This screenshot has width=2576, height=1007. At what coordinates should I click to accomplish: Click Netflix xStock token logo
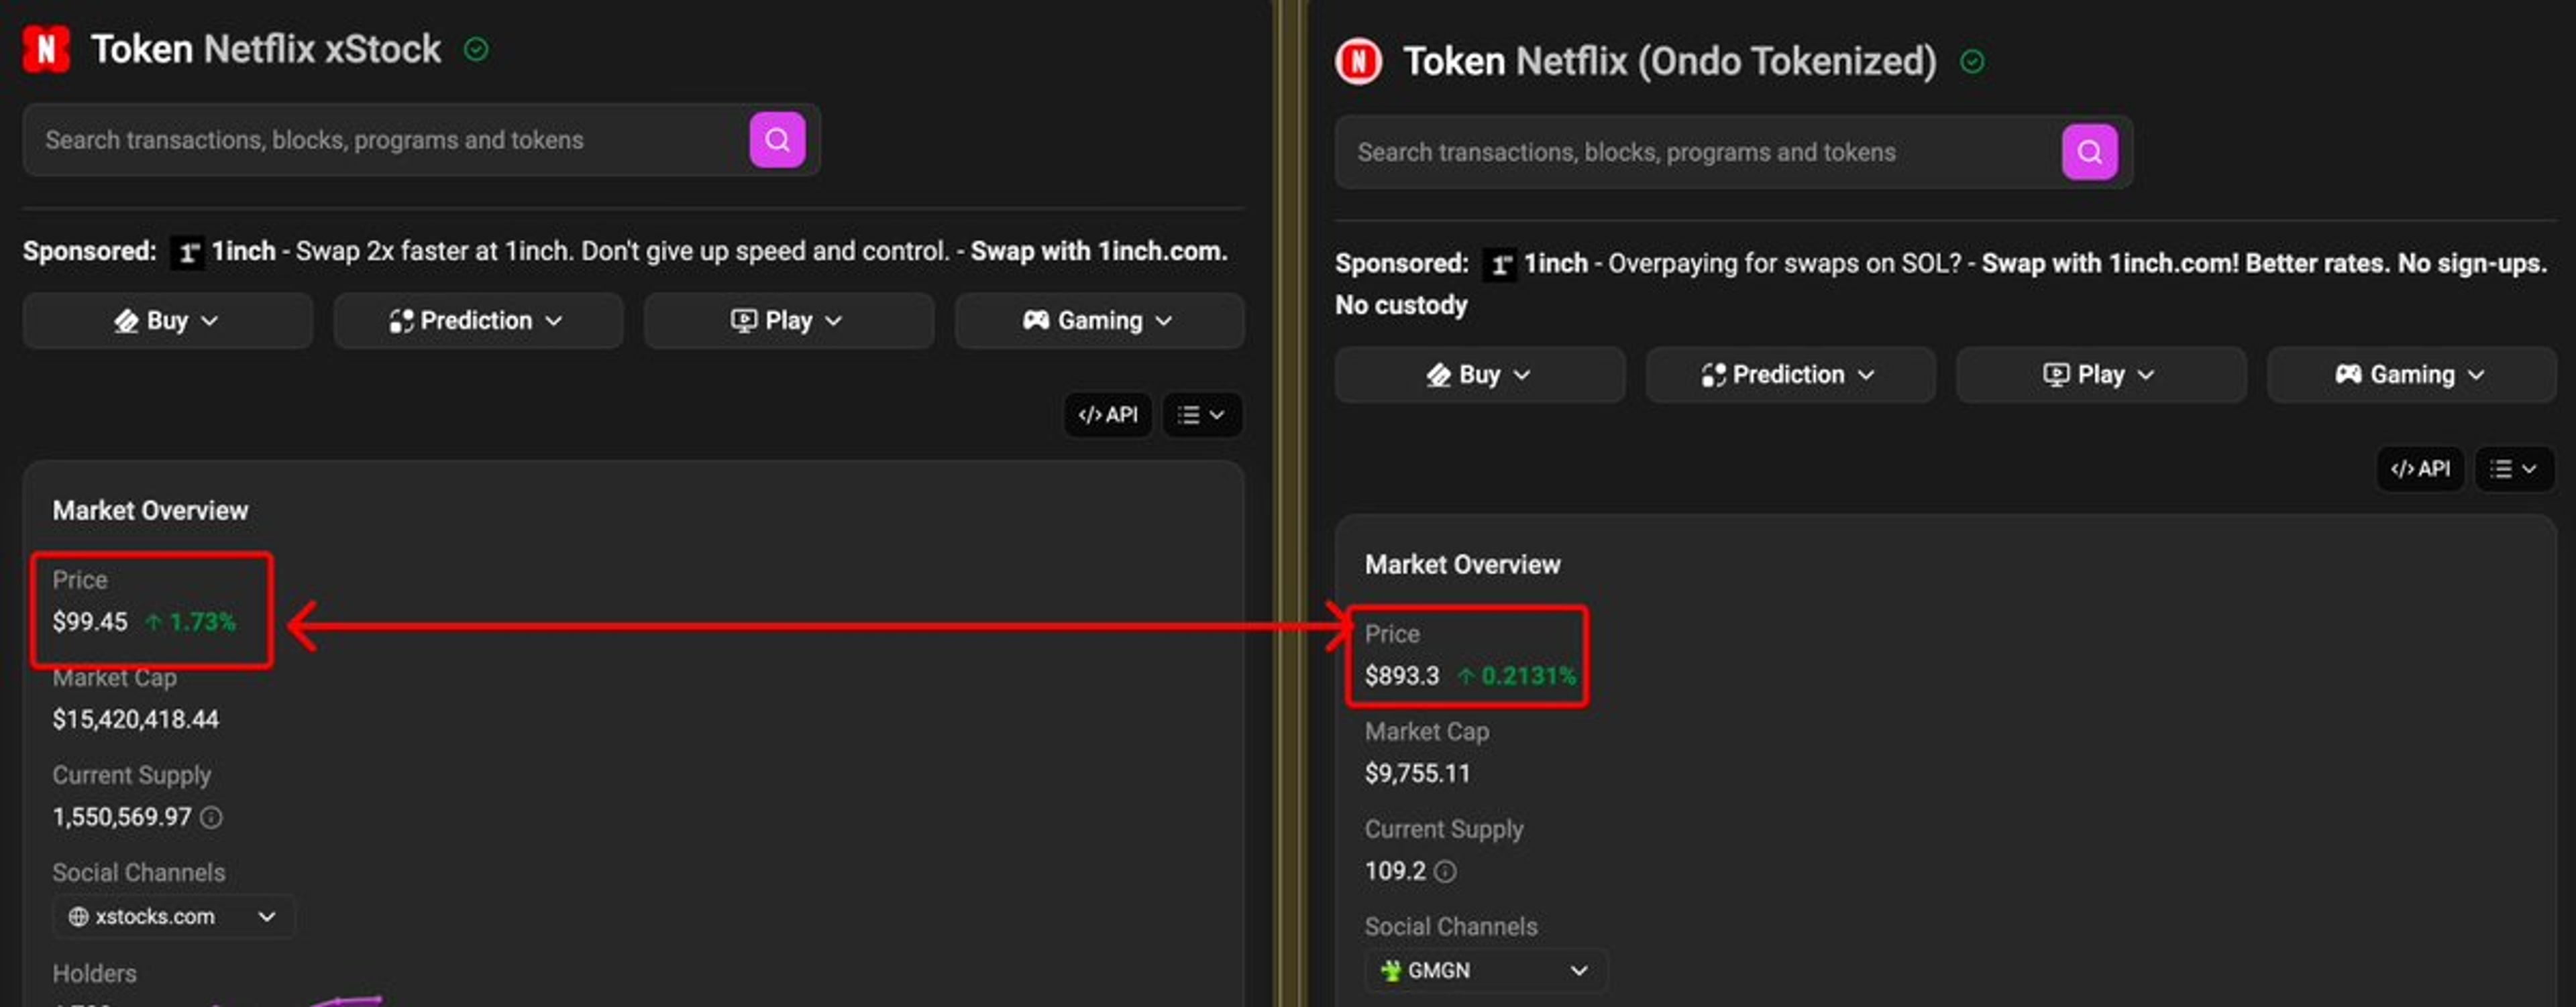(x=46, y=49)
